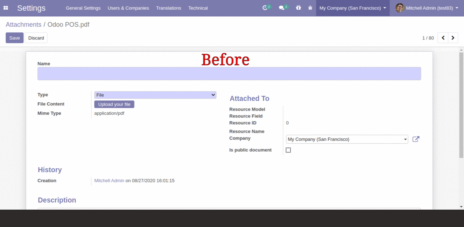
Task: Open the debug bug icon menu
Action: point(310,8)
